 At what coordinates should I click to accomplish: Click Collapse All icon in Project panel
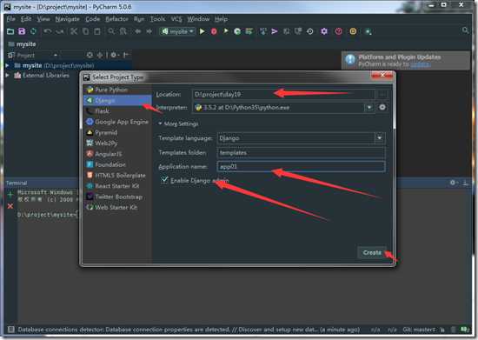pyautogui.click(x=100, y=55)
